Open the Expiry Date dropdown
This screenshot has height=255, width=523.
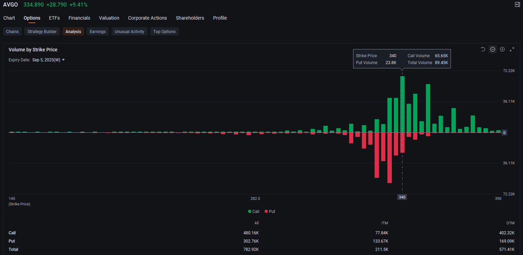49,60
